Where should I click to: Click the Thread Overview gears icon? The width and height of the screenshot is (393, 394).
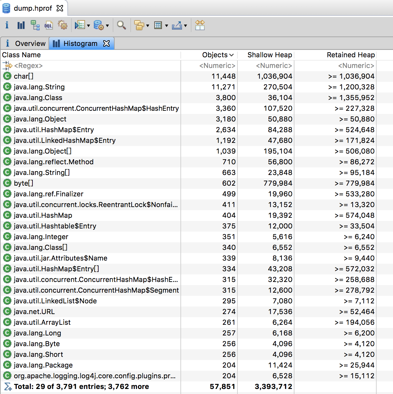(63, 25)
